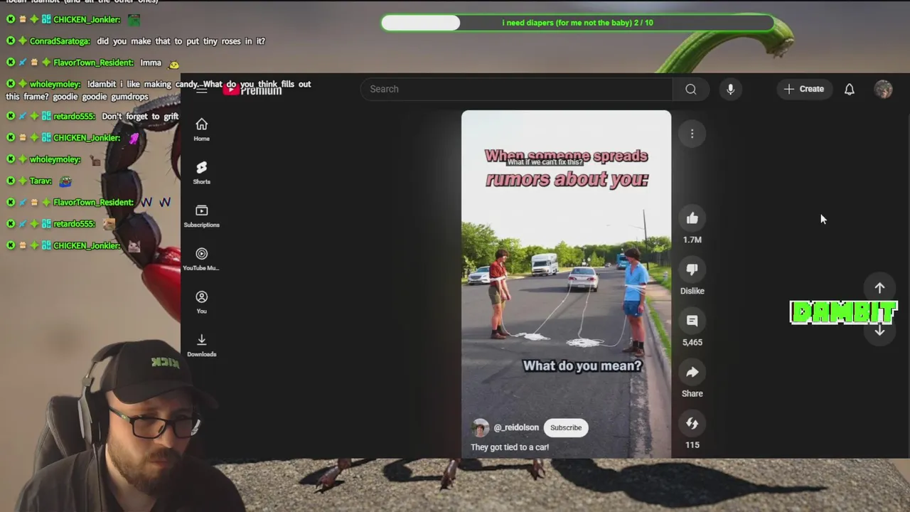Remove Tarav's chat message with X

11,181
